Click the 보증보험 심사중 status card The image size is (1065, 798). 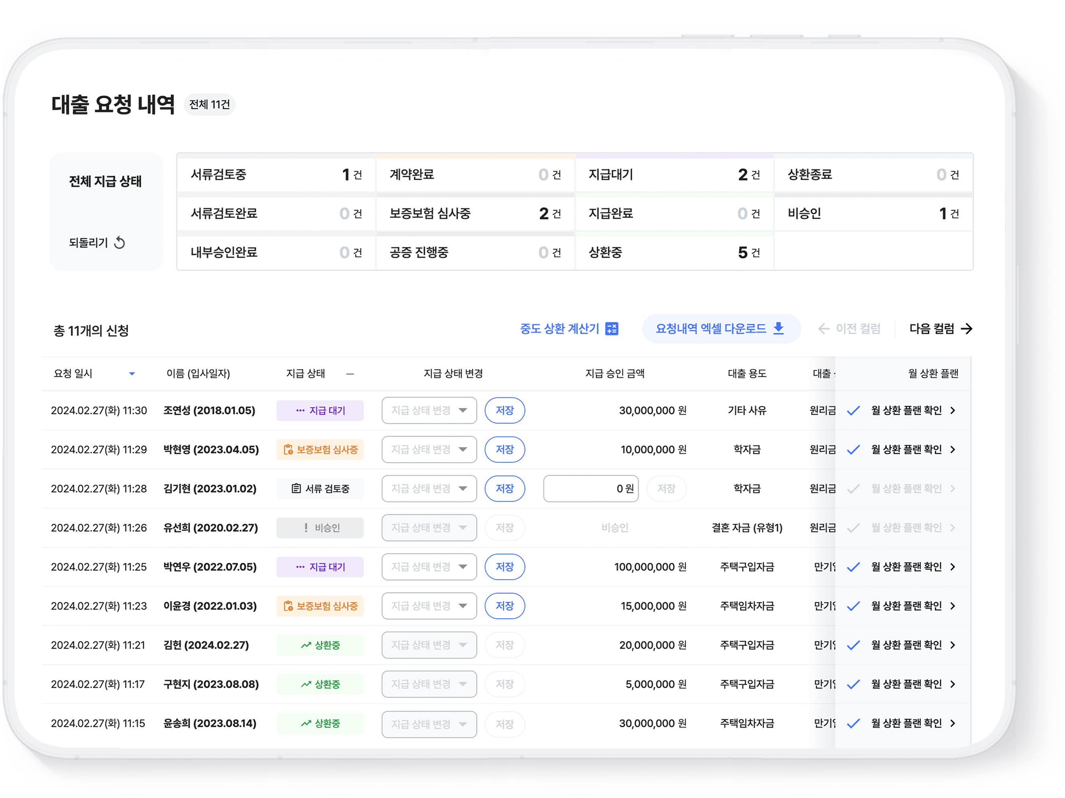(x=475, y=213)
